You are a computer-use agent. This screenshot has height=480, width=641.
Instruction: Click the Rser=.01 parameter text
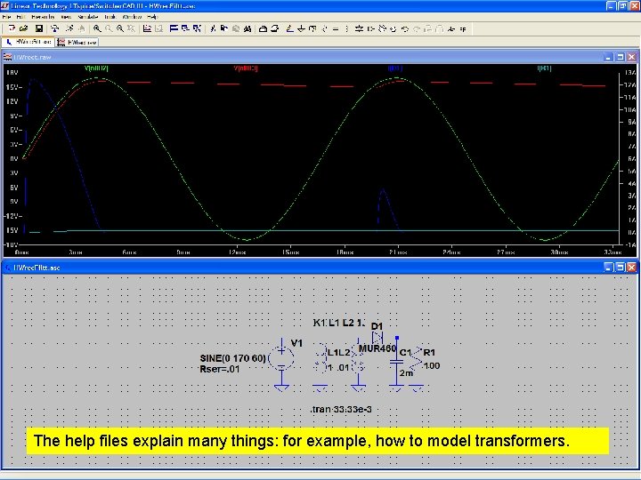pyautogui.click(x=220, y=369)
